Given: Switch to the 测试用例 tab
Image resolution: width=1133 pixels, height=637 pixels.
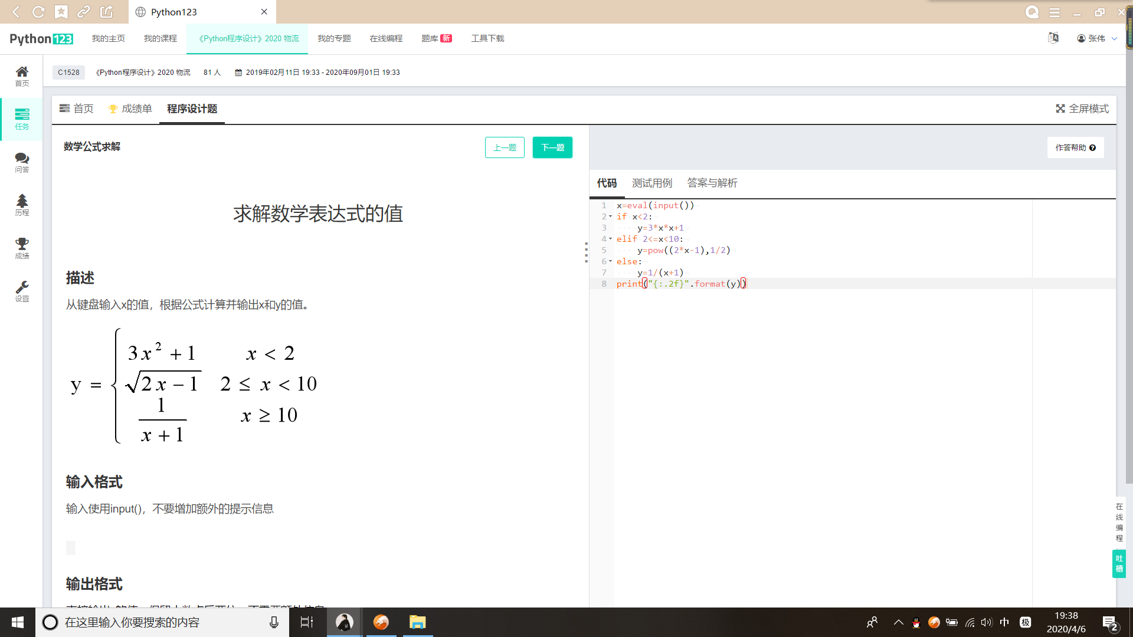Looking at the screenshot, I should (651, 183).
